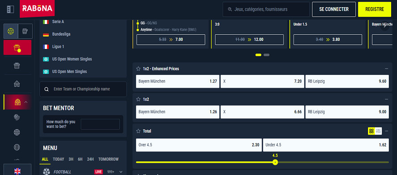Click the UK flag language icon
The width and height of the screenshot is (397, 175).
point(17,171)
